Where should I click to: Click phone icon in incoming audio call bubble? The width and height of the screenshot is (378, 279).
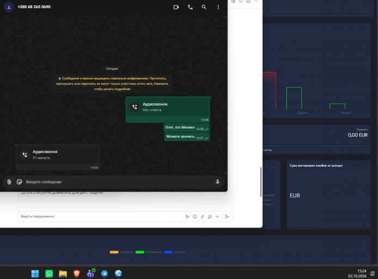(x=25, y=155)
